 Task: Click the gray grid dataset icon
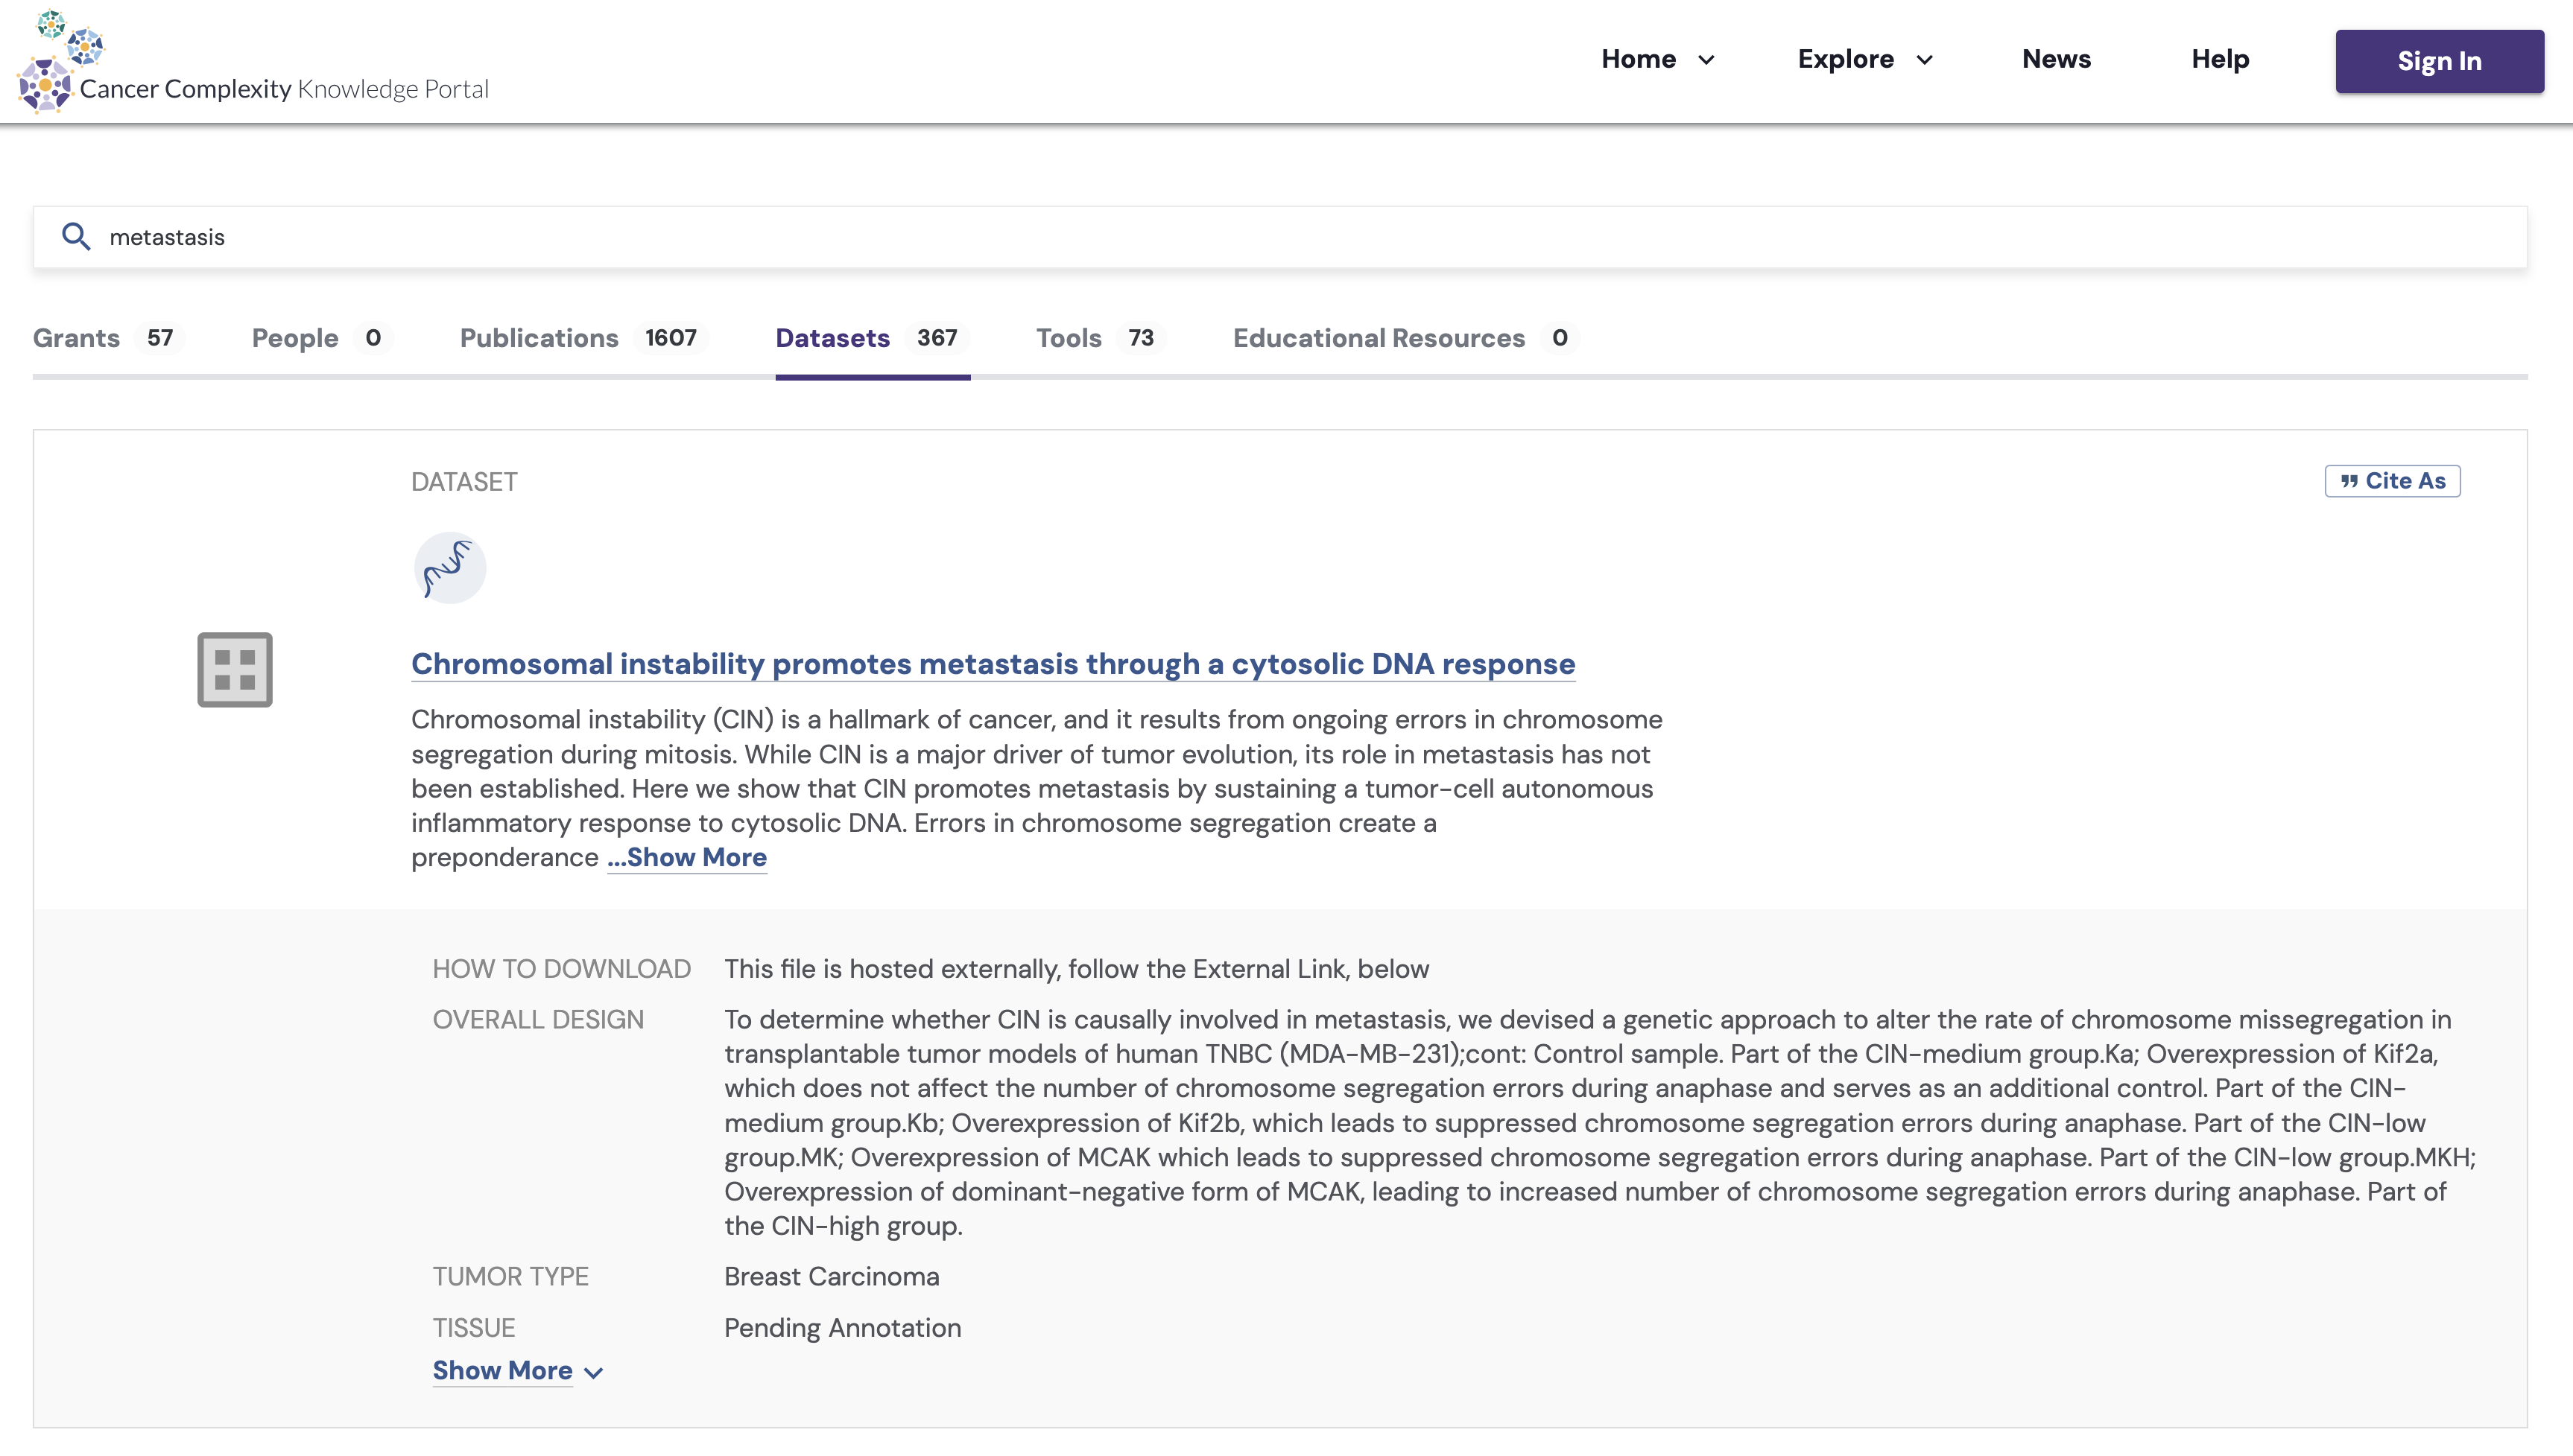click(235, 669)
